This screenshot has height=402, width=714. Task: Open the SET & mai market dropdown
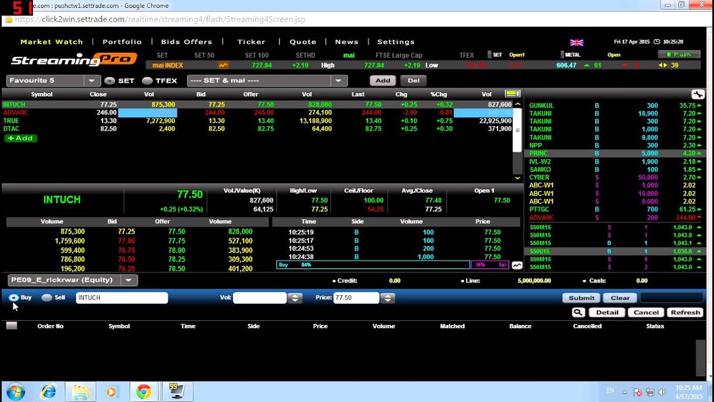pos(339,81)
